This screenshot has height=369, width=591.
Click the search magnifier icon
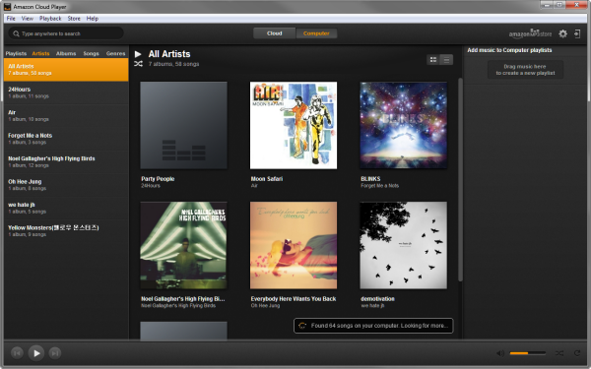click(x=16, y=33)
